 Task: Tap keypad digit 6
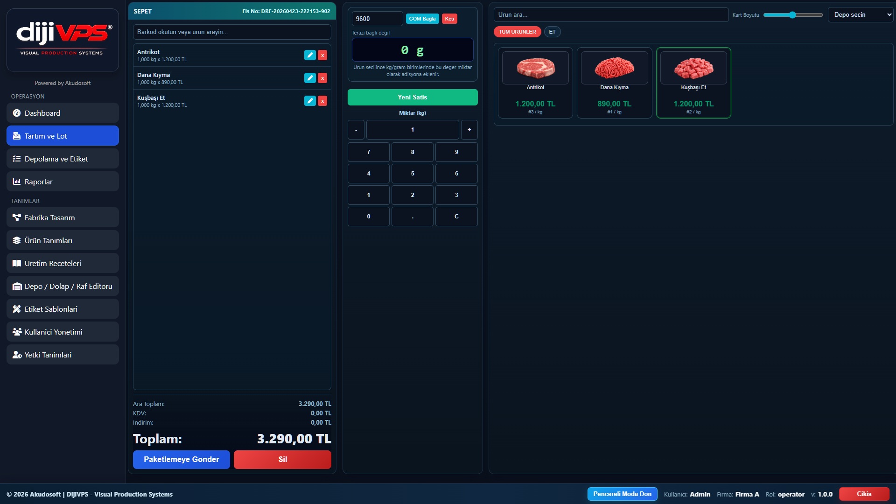pos(456,174)
